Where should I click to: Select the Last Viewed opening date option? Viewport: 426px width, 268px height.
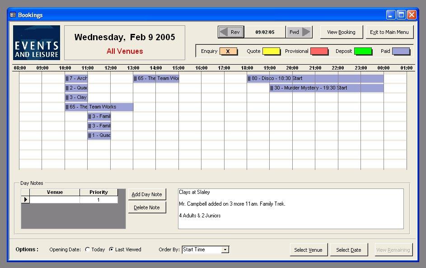coord(112,249)
